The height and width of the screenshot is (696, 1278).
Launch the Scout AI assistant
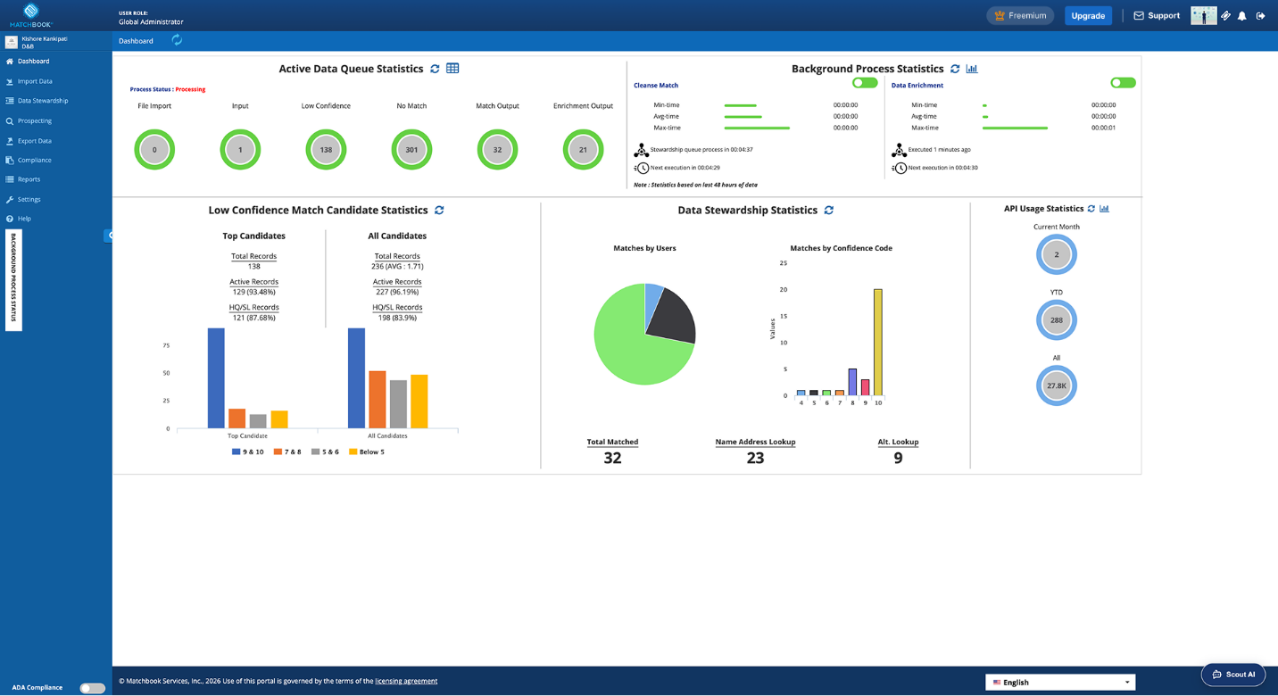pyautogui.click(x=1233, y=675)
